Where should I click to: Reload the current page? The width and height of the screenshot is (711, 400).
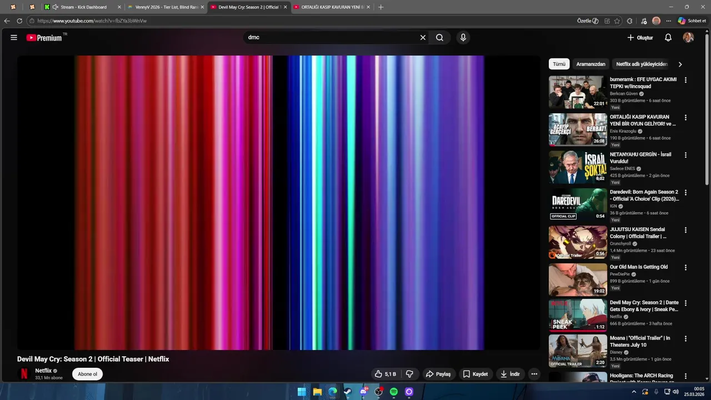(x=19, y=21)
